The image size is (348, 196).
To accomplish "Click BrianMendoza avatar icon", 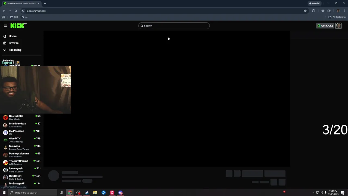I will tap(5, 125).
